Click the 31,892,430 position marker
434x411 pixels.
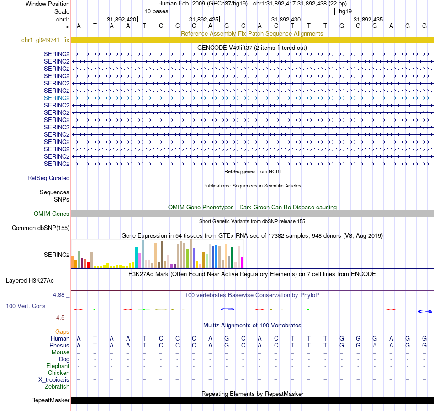[286, 19]
